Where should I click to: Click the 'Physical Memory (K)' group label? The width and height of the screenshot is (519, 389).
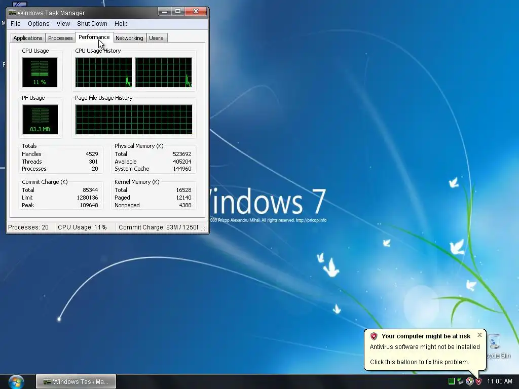(139, 146)
